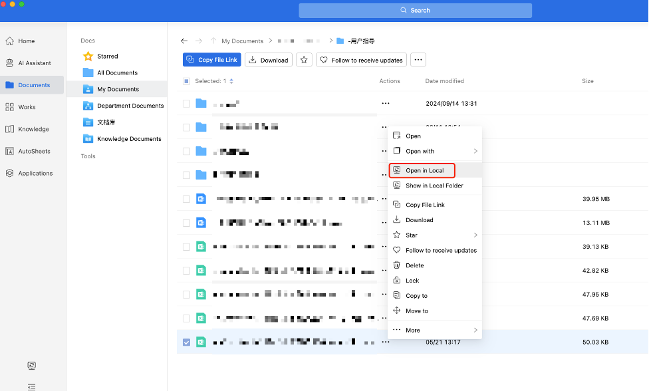Image resolution: width=649 pixels, height=391 pixels.
Task: Click the Search field at the top
Action: click(x=415, y=11)
